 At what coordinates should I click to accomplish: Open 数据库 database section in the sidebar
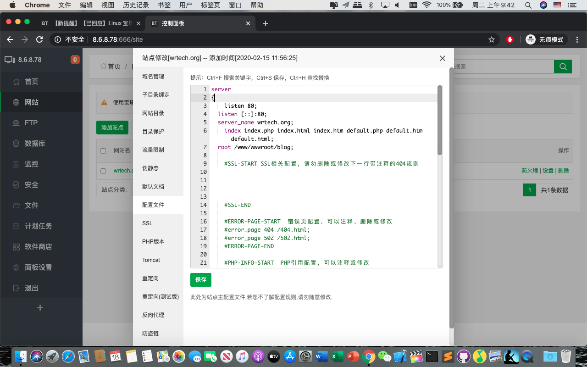[x=35, y=144]
